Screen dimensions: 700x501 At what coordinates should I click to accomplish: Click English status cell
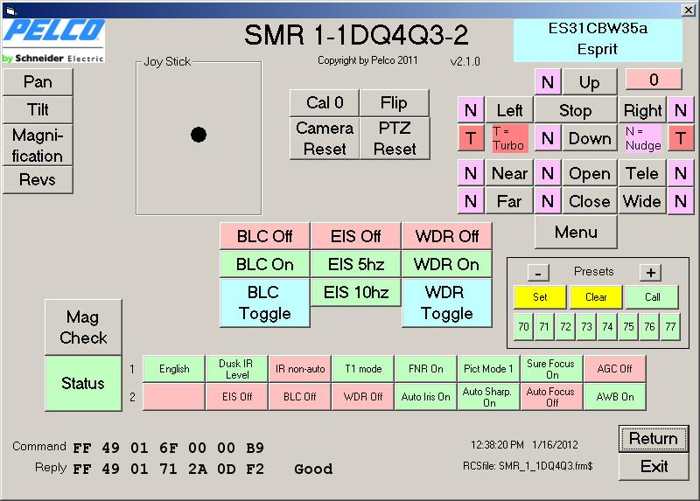[x=174, y=369]
